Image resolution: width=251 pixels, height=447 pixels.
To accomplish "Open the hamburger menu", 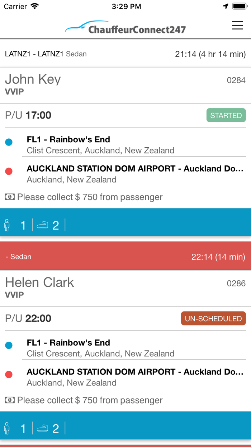I will pos(237,25).
